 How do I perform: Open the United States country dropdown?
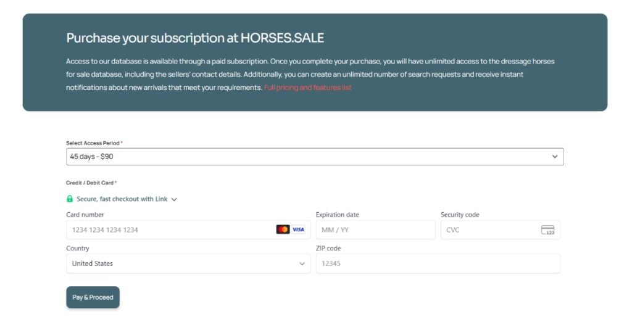(188, 263)
